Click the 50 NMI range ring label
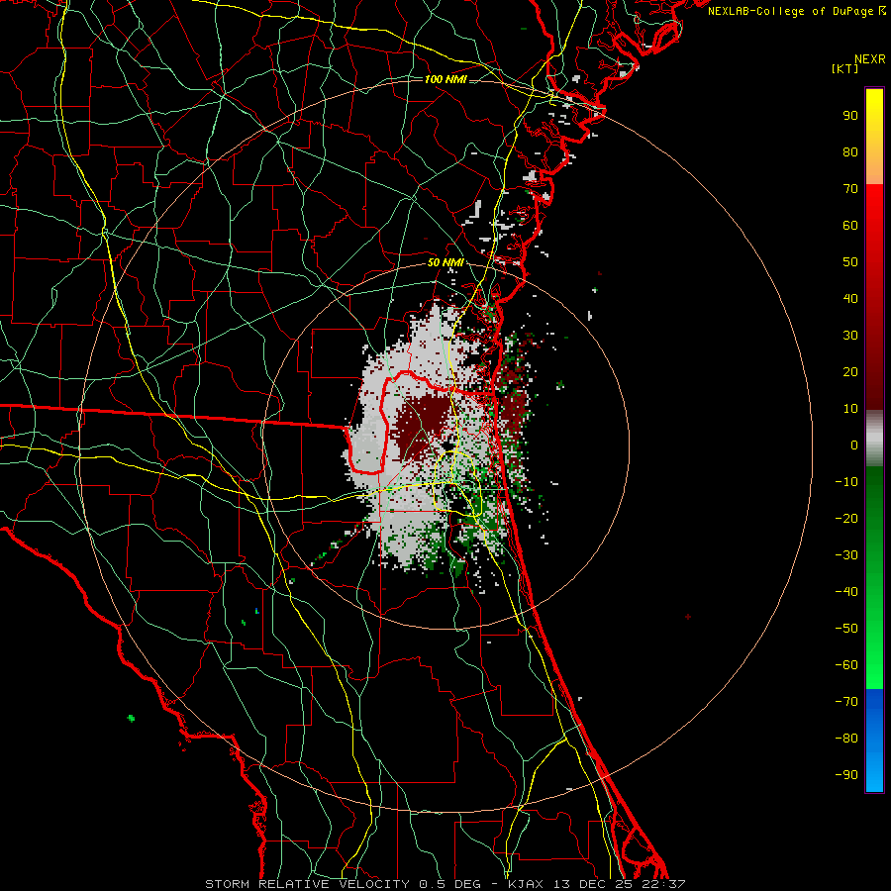Screen dimensions: 891x891 (x=445, y=262)
